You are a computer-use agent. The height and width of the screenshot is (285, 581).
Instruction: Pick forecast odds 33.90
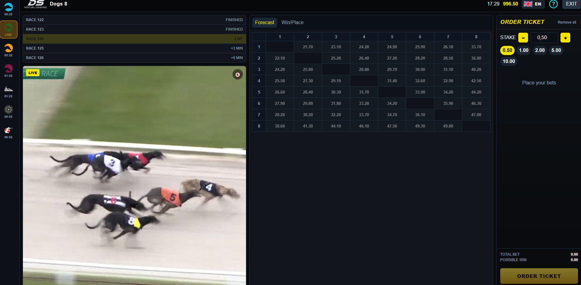click(420, 92)
